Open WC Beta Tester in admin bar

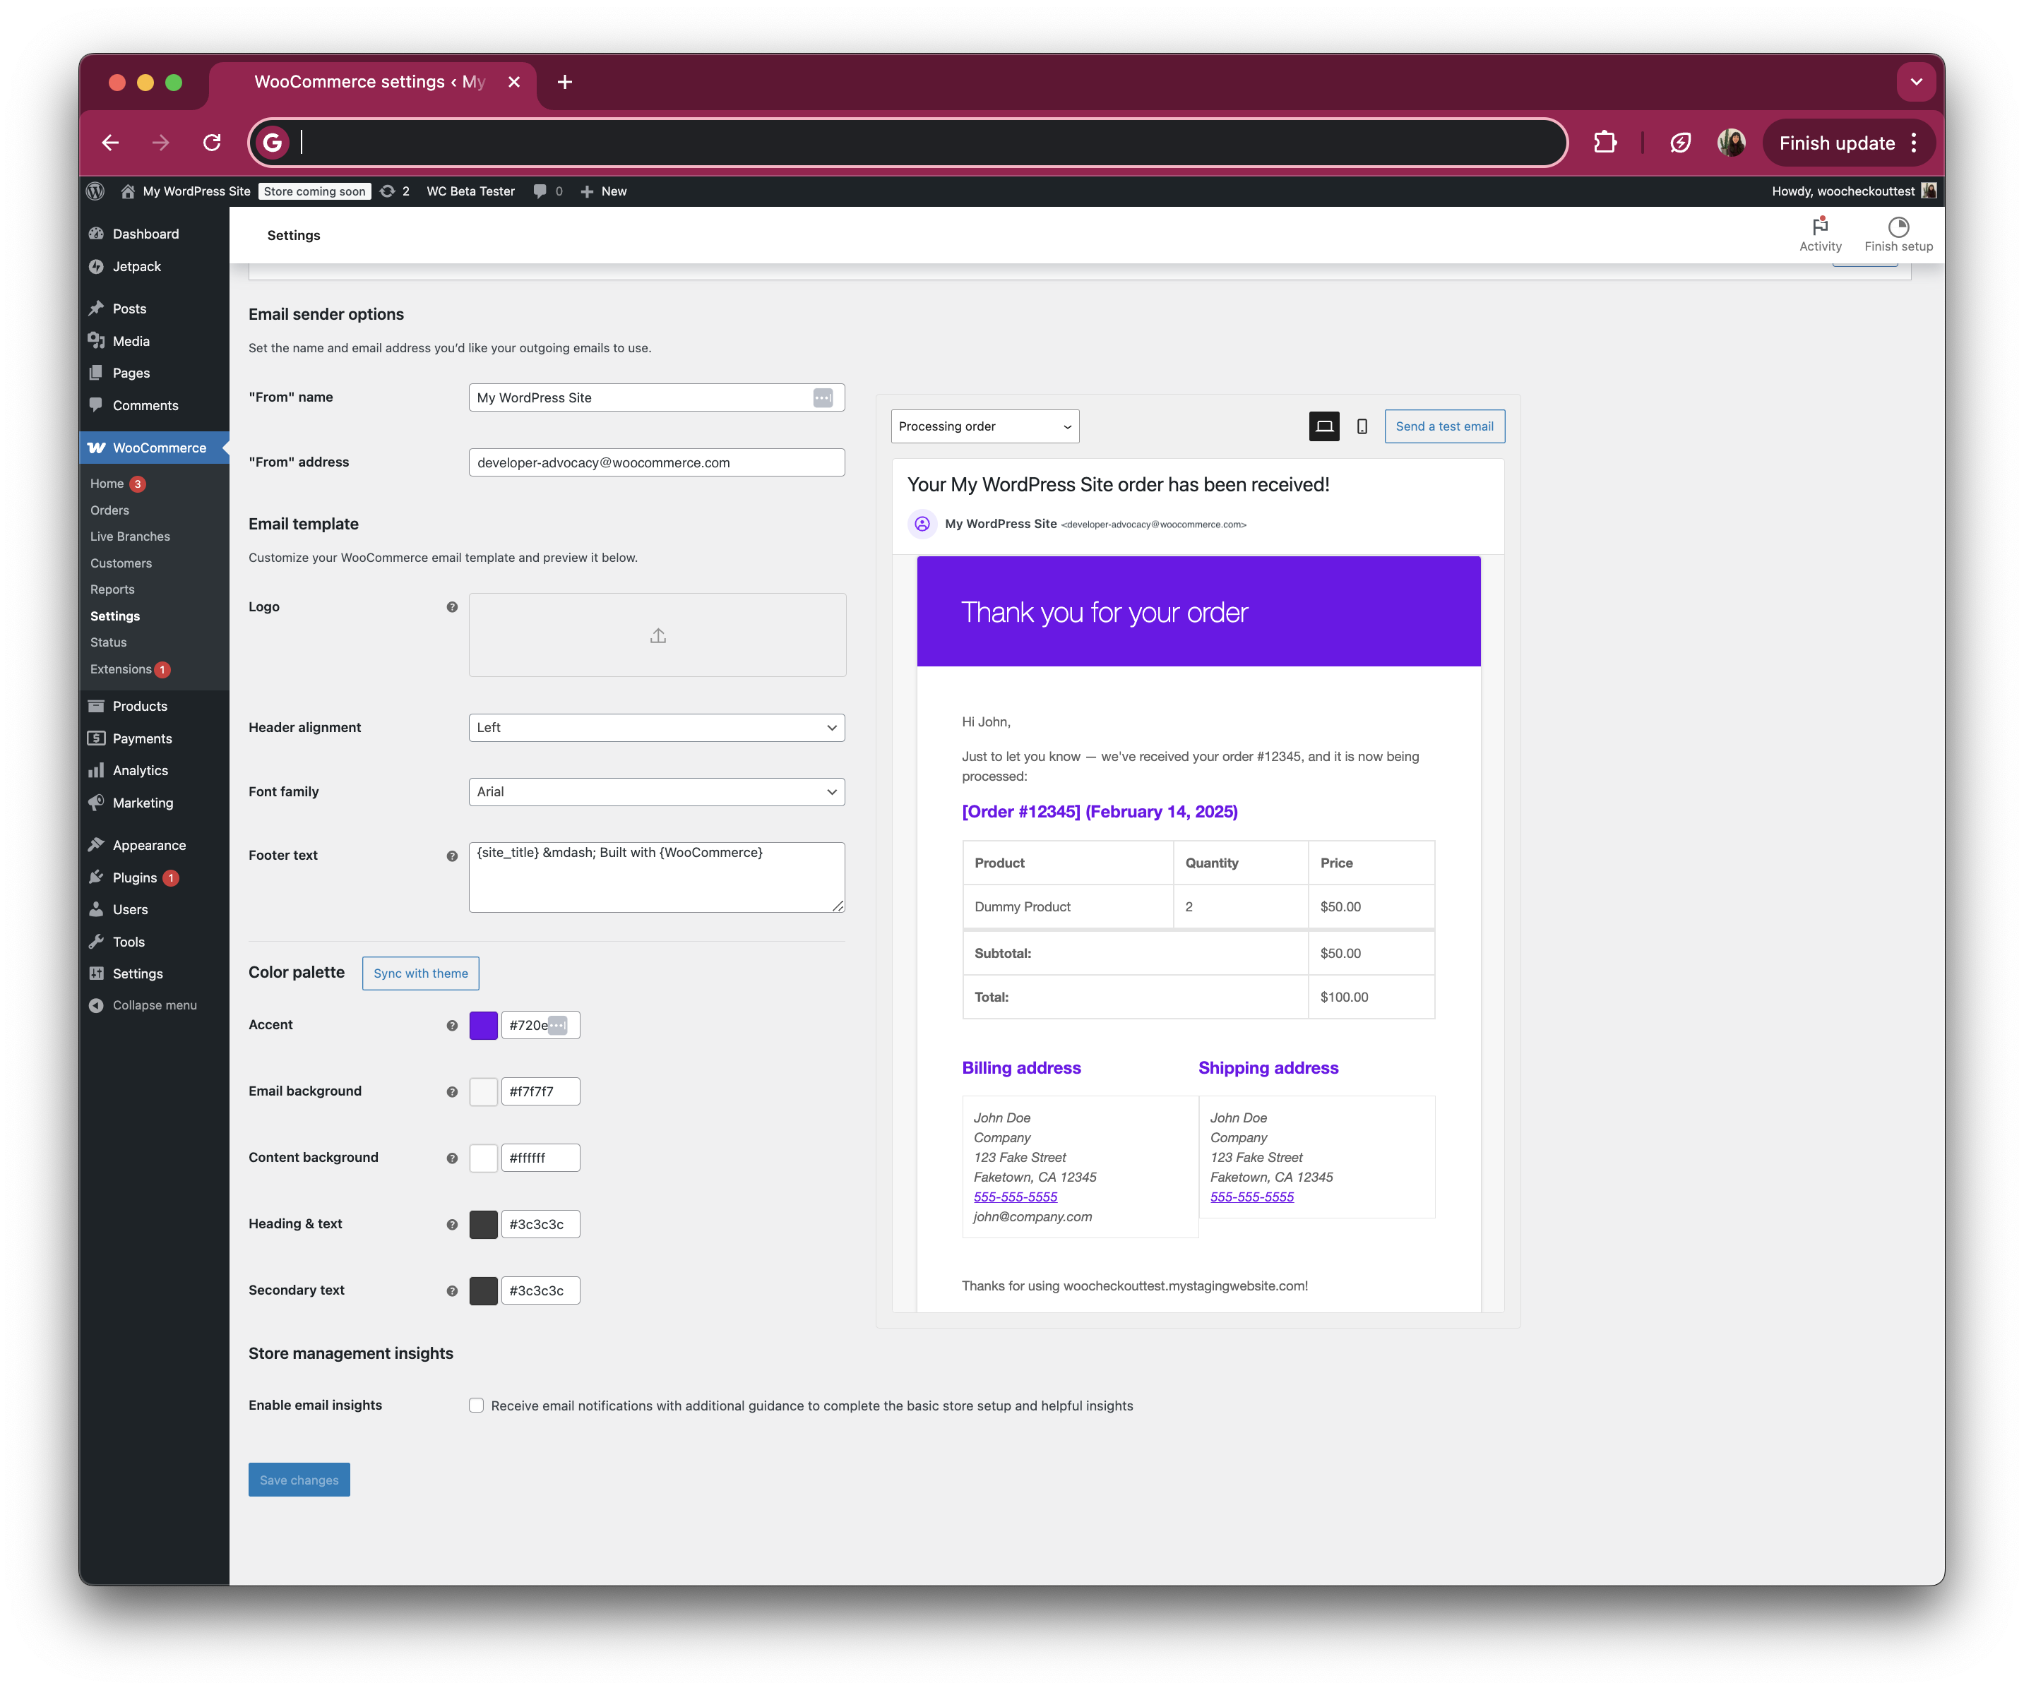(x=470, y=191)
